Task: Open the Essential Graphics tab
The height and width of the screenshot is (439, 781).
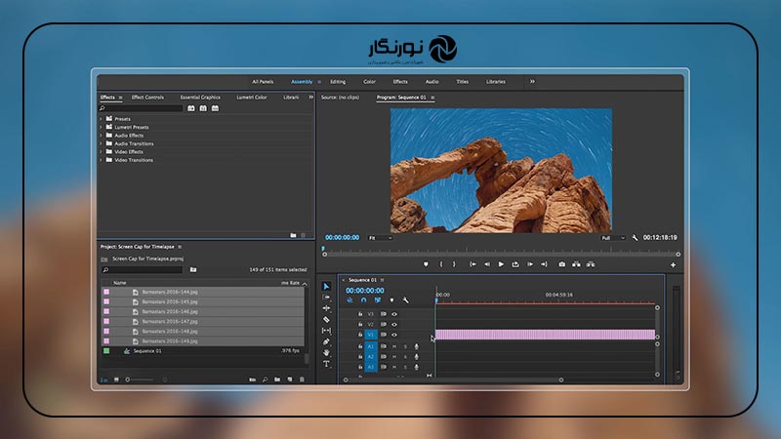Action: coord(200,97)
